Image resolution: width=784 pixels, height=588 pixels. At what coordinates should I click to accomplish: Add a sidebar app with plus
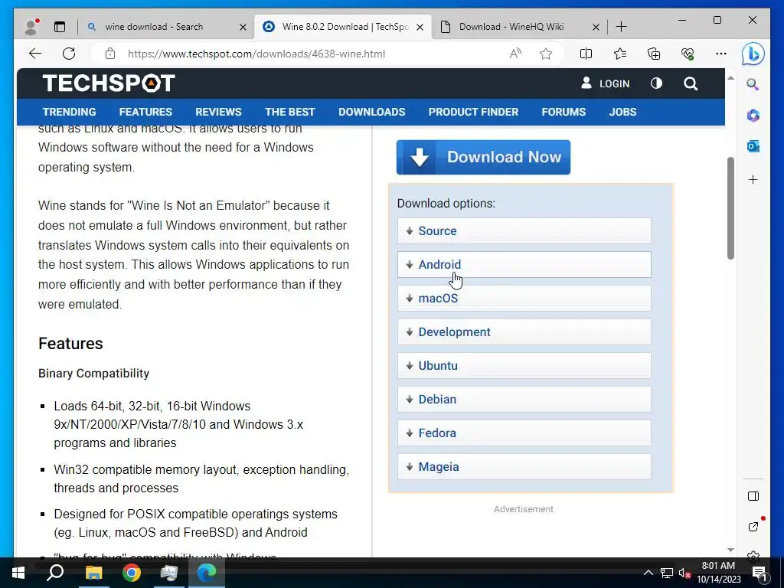(x=753, y=179)
